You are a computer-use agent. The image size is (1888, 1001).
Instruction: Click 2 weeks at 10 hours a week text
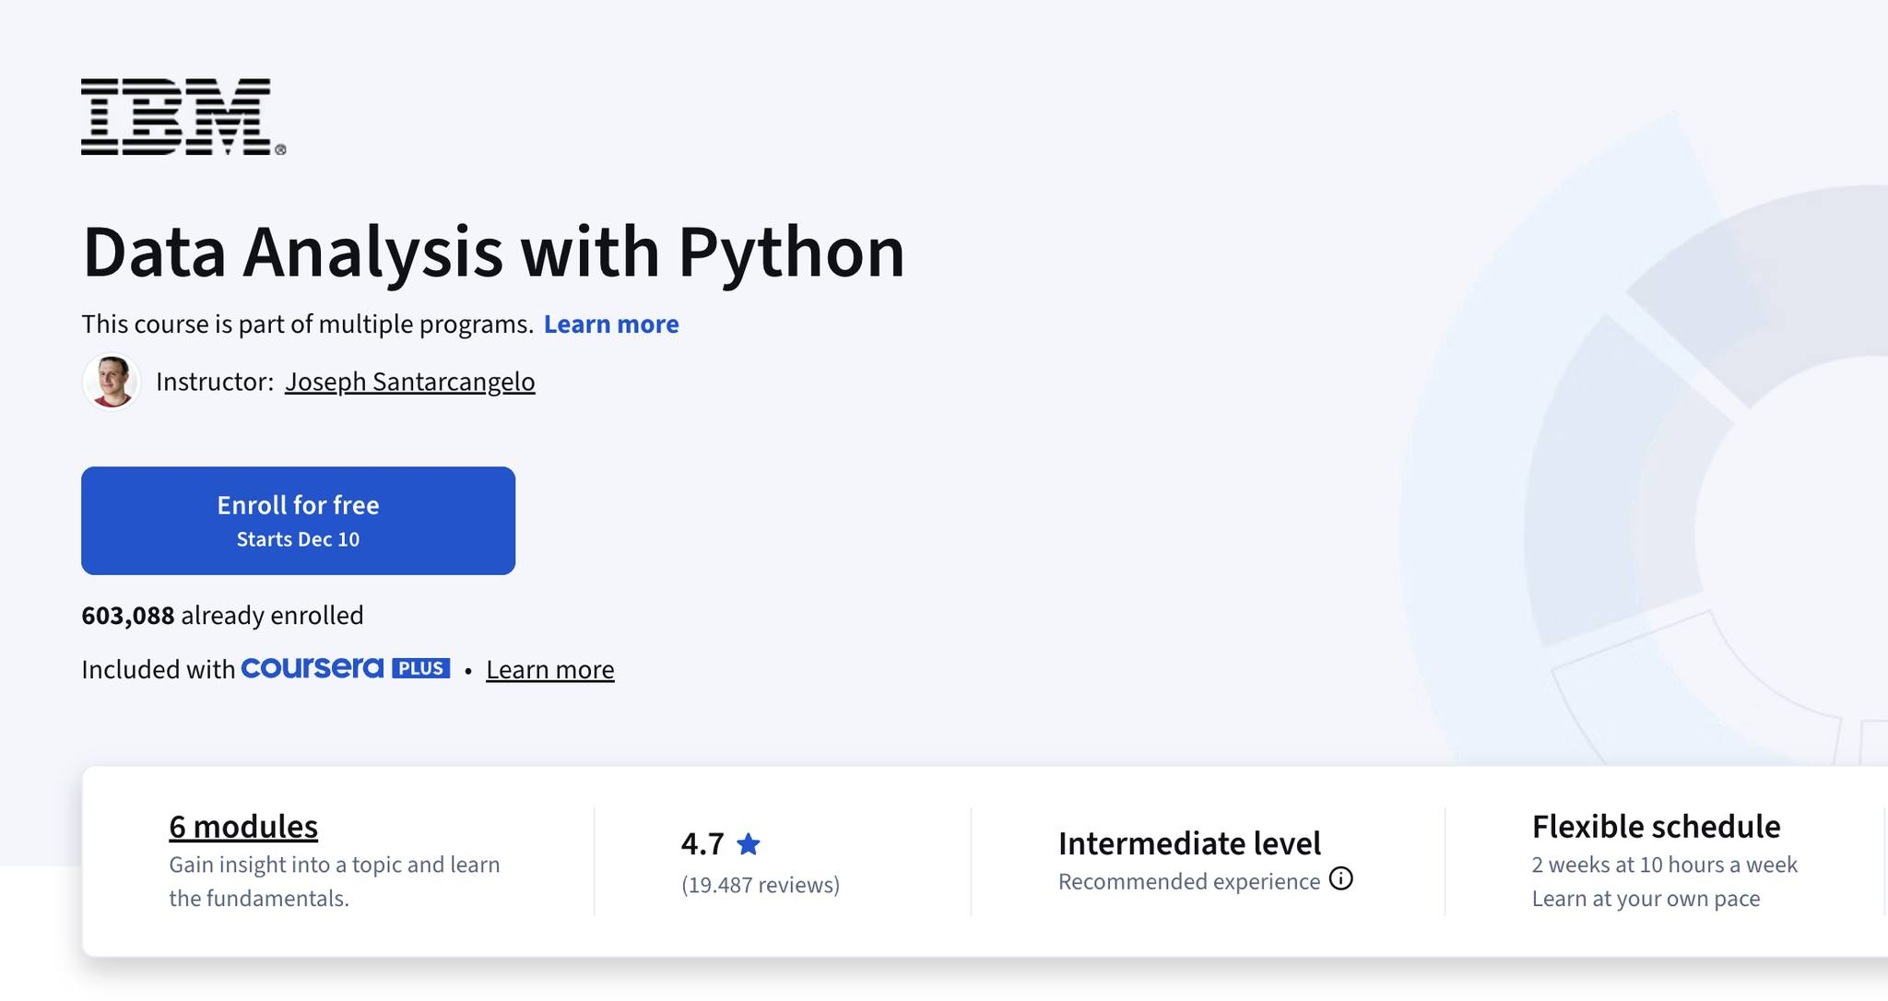click(x=1664, y=865)
